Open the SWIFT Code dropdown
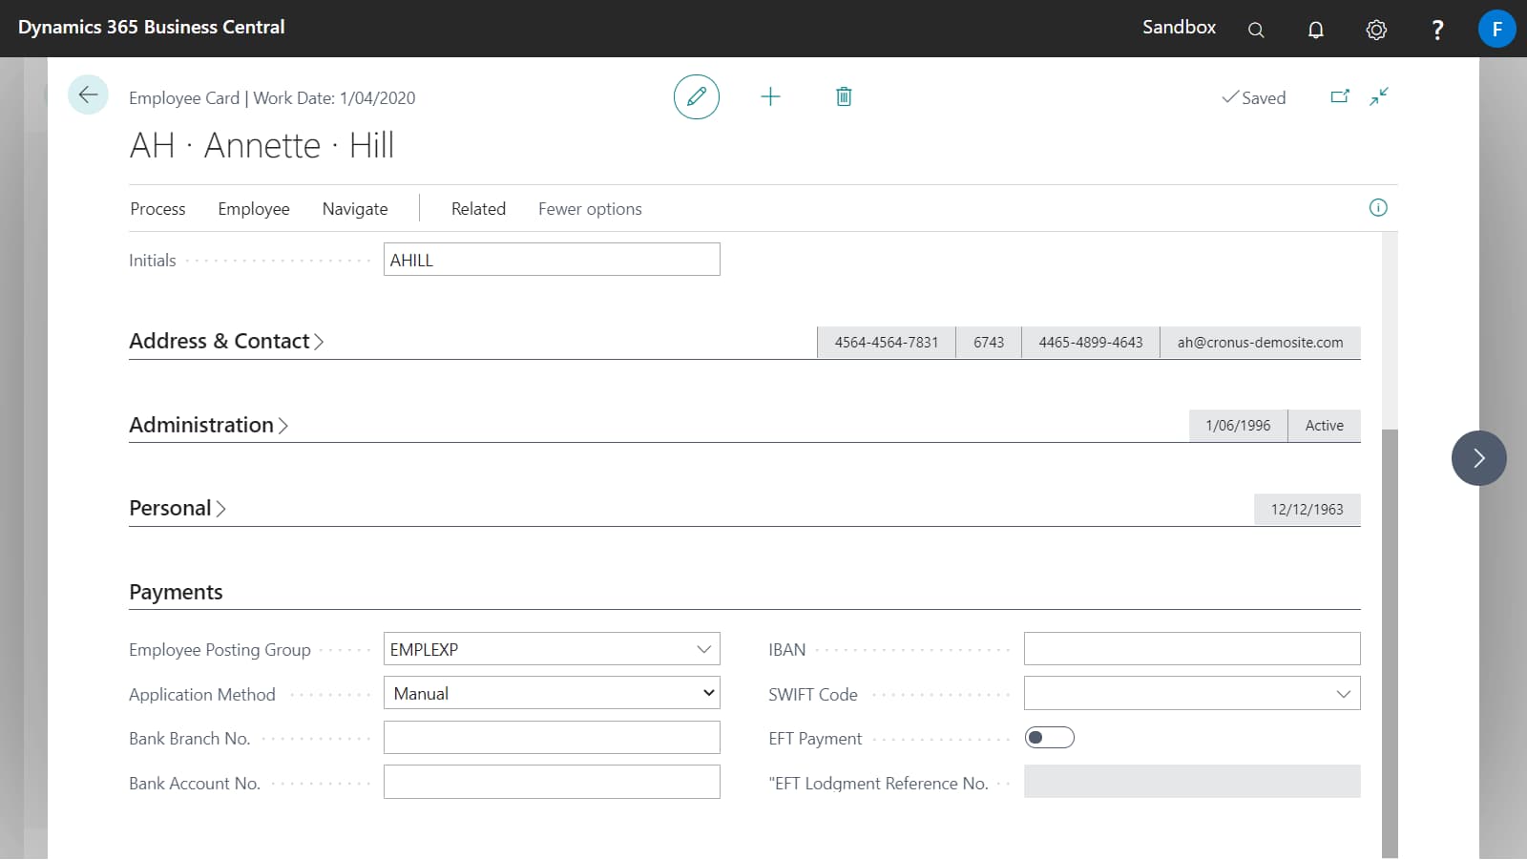This screenshot has height=860, width=1527. (x=1344, y=693)
